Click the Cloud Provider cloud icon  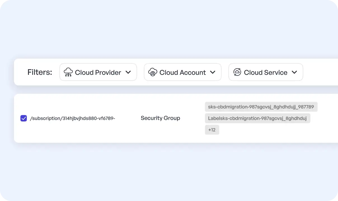(68, 72)
